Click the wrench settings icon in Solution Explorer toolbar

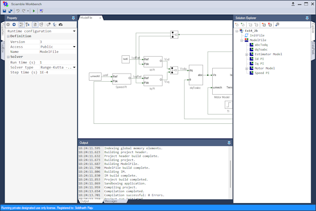pyautogui.click(x=278, y=25)
